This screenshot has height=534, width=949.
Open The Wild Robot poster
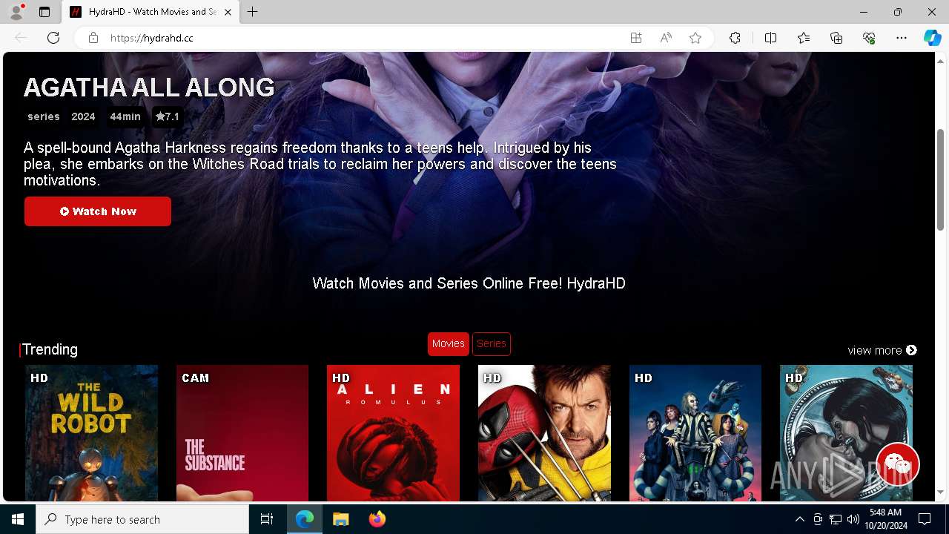pos(92,433)
